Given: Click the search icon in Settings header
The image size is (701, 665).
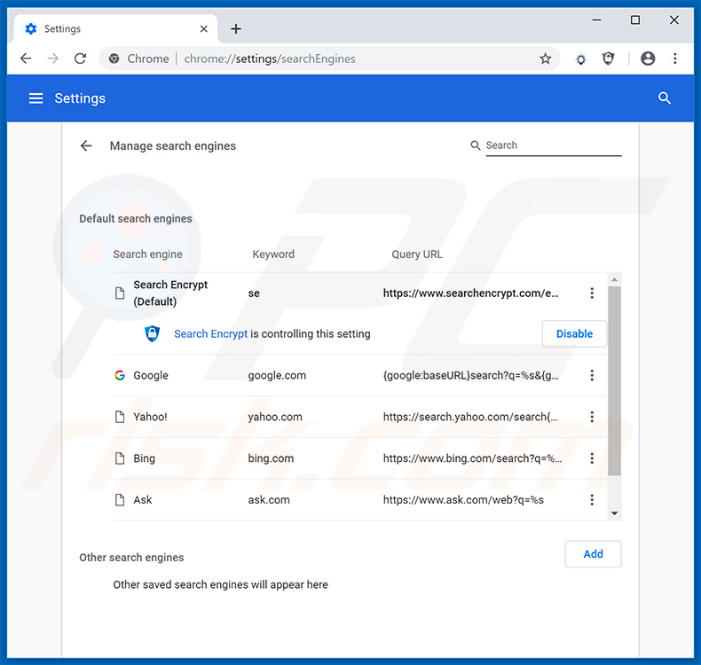Looking at the screenshot, I should click(665, 98).
